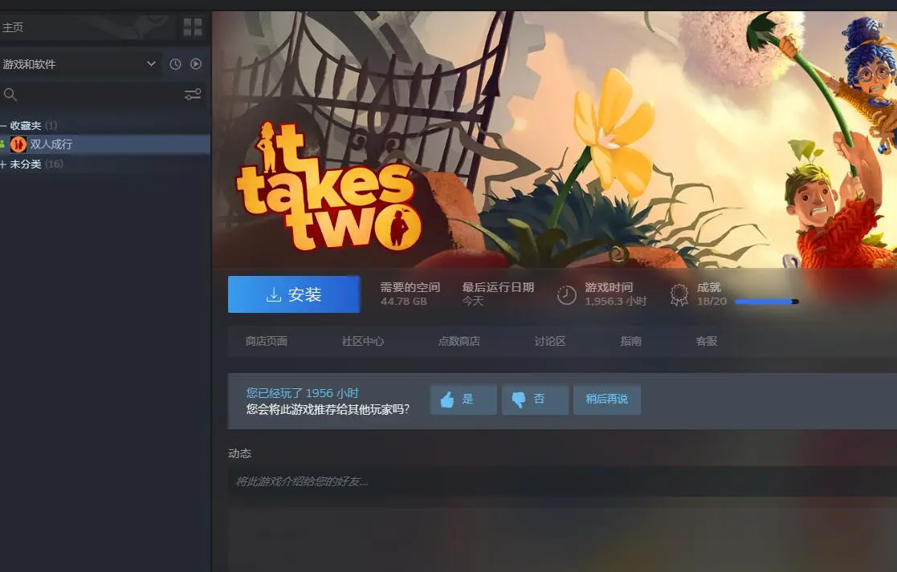Click the library search magnifier icon
The image size is (897, 572).
pyautogui.click(x=10, y=95)
